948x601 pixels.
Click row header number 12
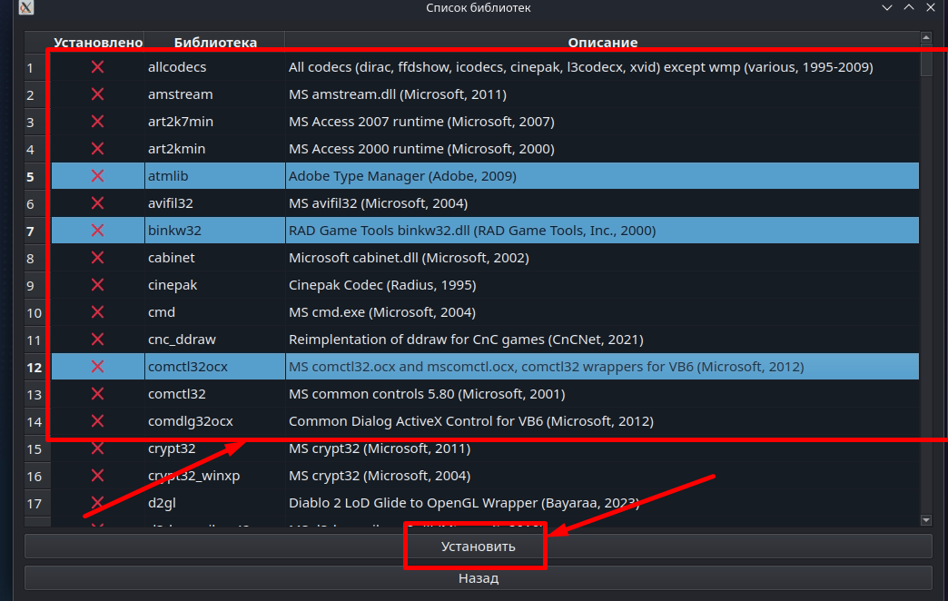click(35, 368)
